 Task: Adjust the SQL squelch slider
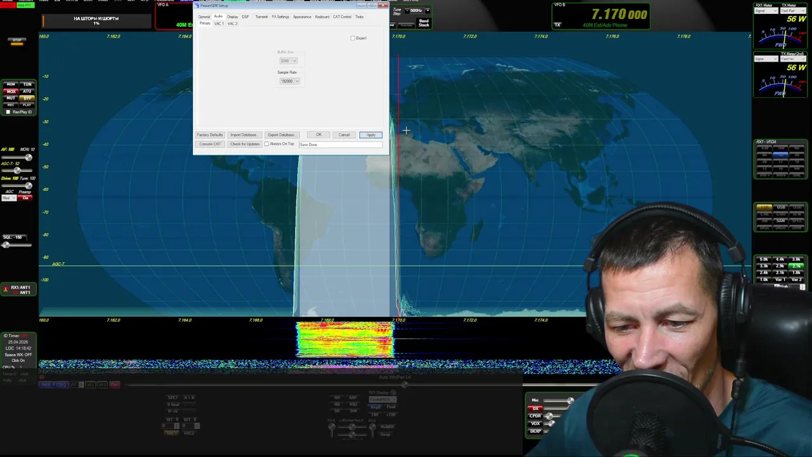point(17,245)
